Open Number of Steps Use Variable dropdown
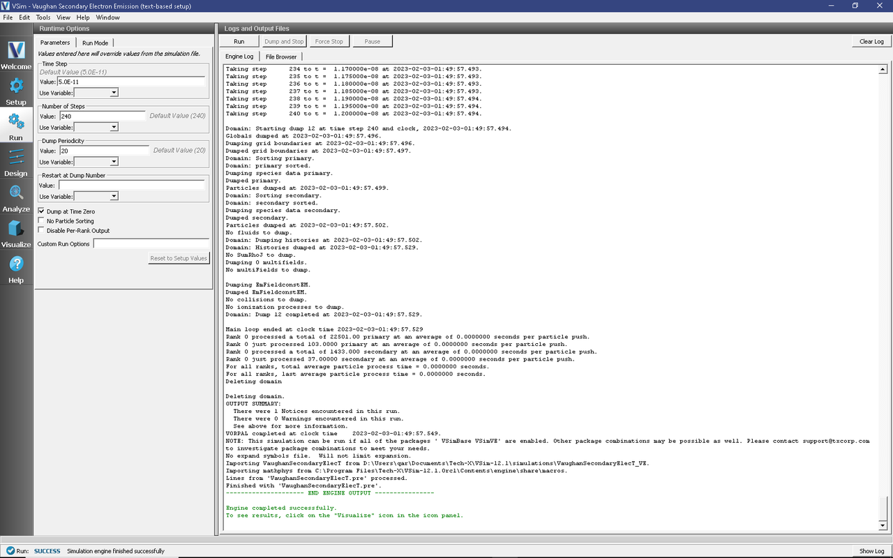The width and height of the screenshot is (893, 558). pyautogui.click(x=96, y=128)
